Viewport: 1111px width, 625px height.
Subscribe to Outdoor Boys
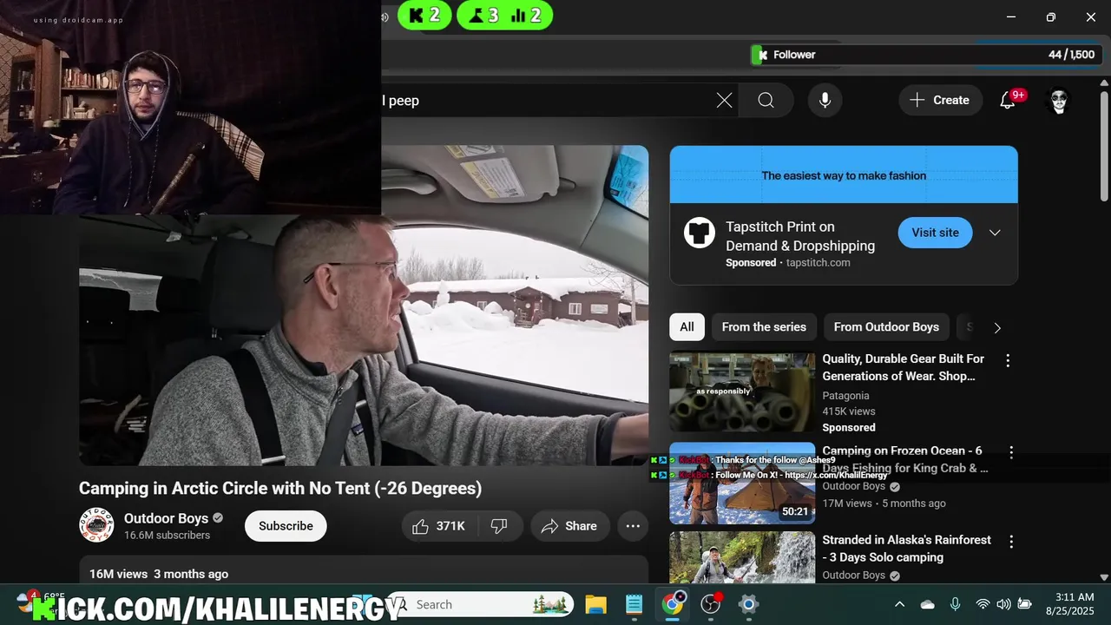pos(286,526)
